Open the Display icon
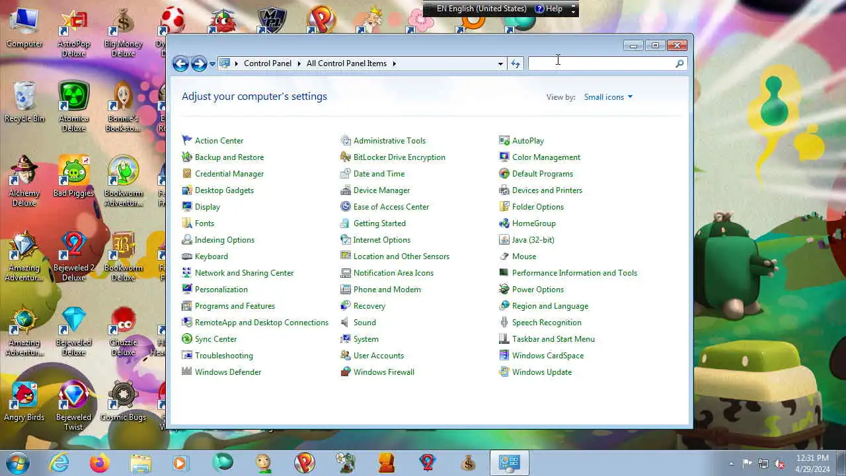The image size is (846, 476). pyautogui.click(x=187, y=206)
